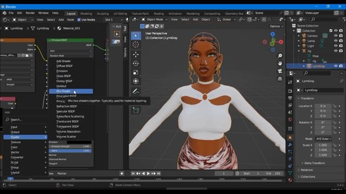Hide the Lamp in the outliner
346x194 pixels.
pos(336,41)
